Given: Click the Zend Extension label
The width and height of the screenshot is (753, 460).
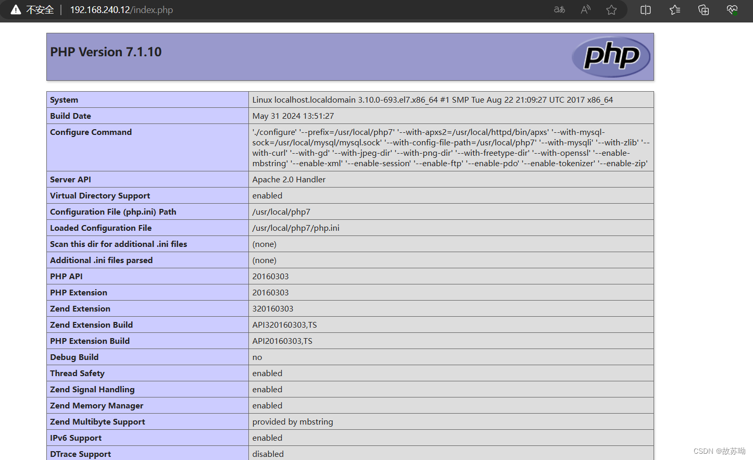Looking at the screenshot, I should tap(80, 309).
